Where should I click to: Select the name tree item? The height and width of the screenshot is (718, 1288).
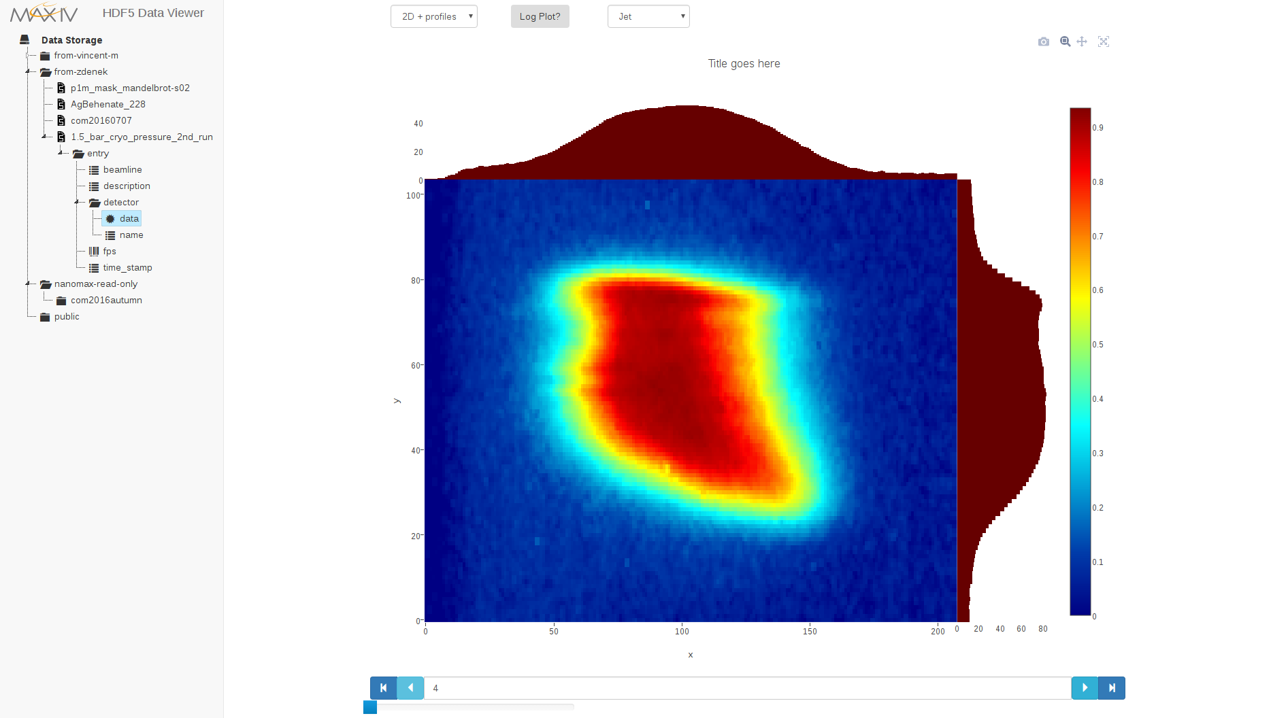click(131, 235)
